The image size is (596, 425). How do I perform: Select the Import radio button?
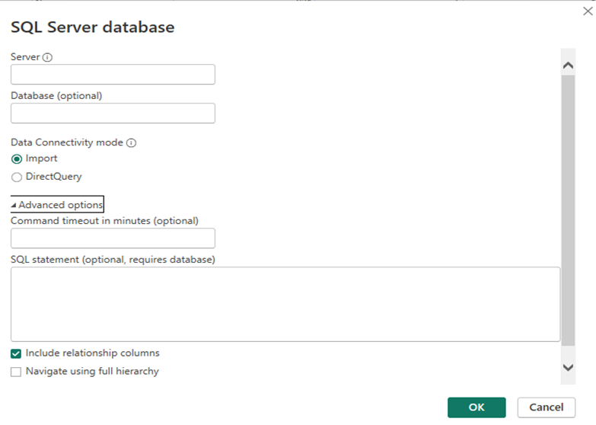tap(16, 159)
